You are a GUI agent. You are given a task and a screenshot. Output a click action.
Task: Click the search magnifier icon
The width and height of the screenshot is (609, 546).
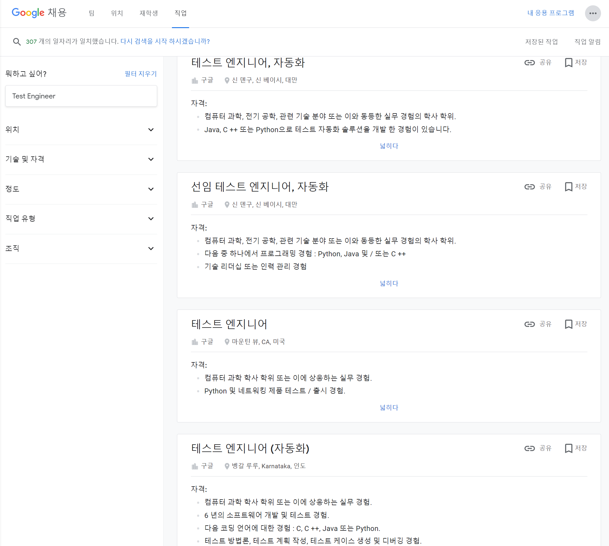pos(17,42)
